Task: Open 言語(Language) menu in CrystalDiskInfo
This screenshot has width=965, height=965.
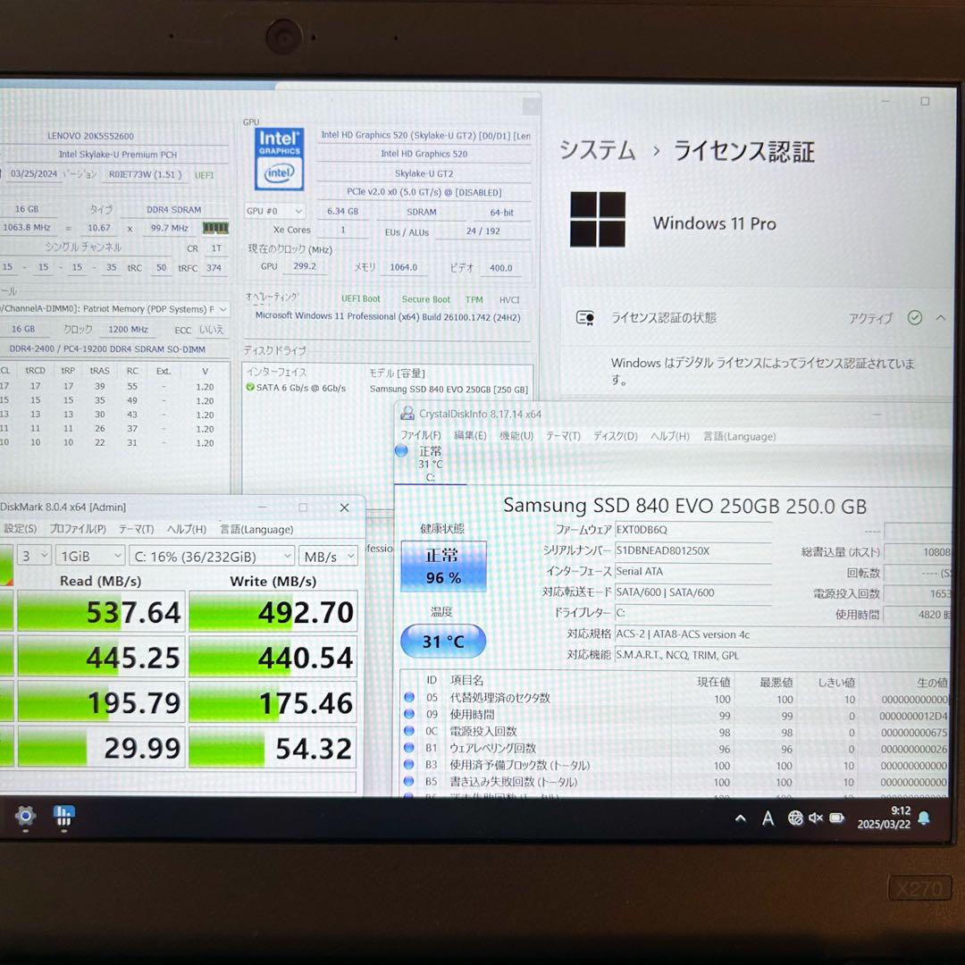Action: pyautogui.click(x=739, y=436)
